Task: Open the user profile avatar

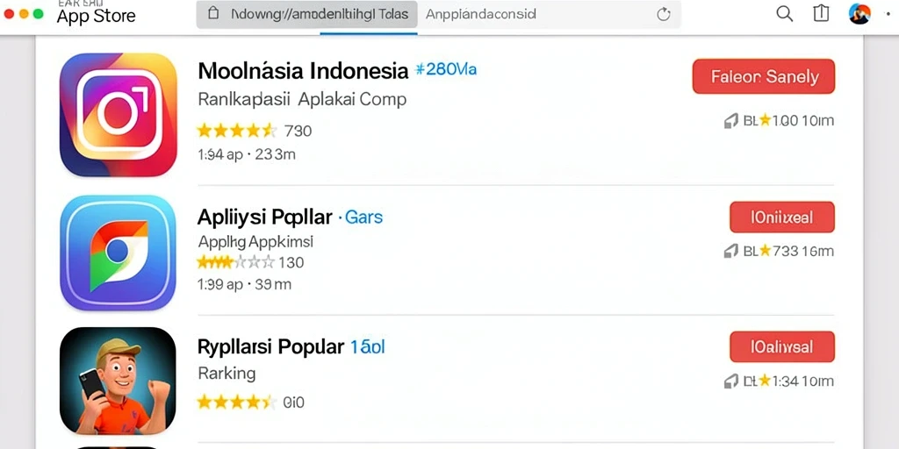Action: tap(859, 13)
